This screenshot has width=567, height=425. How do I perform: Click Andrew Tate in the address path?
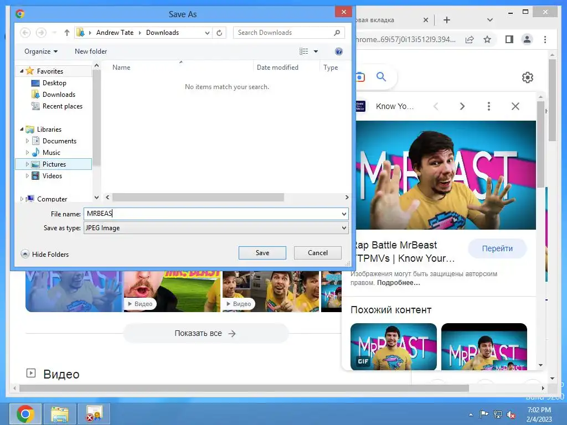pos(115,33)
